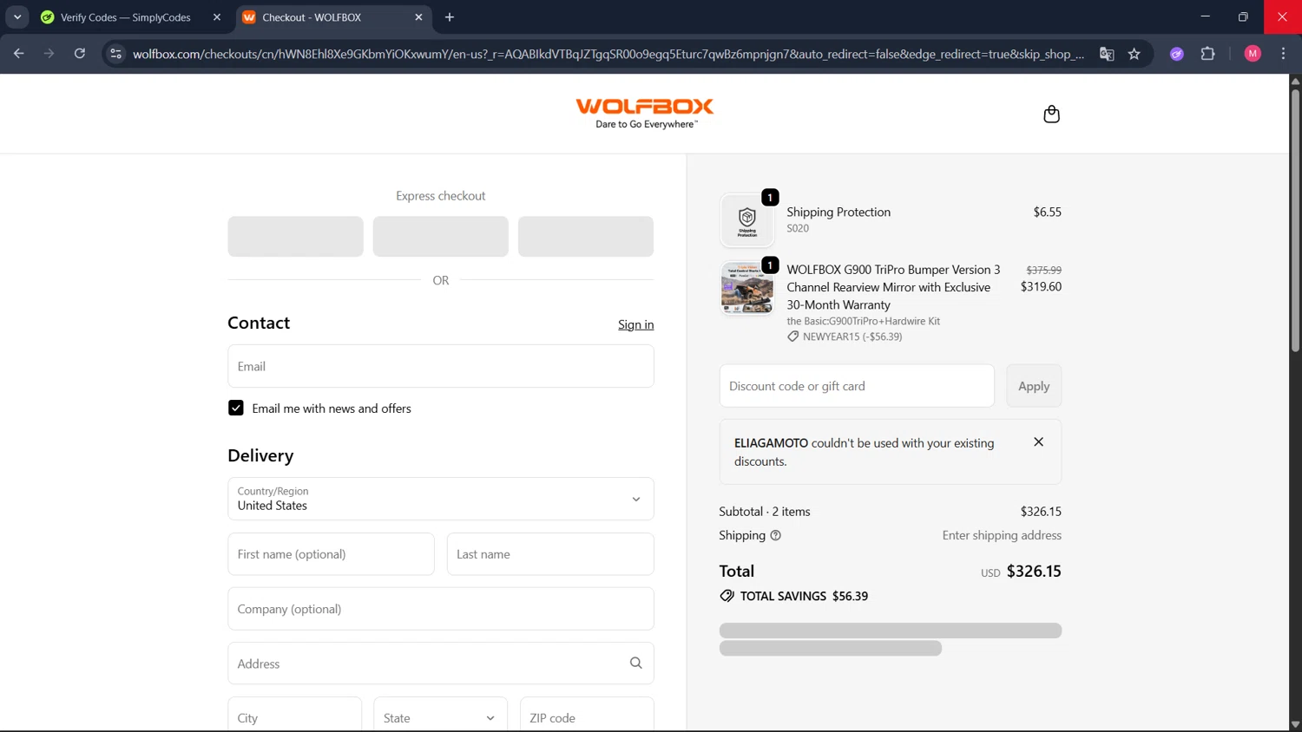
Task: Focus the ZIP code field
Action: (x=587, y=715)
